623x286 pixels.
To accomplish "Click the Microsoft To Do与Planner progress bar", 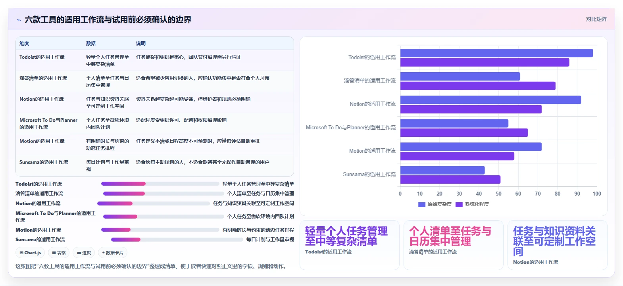I will pos(163,217).
